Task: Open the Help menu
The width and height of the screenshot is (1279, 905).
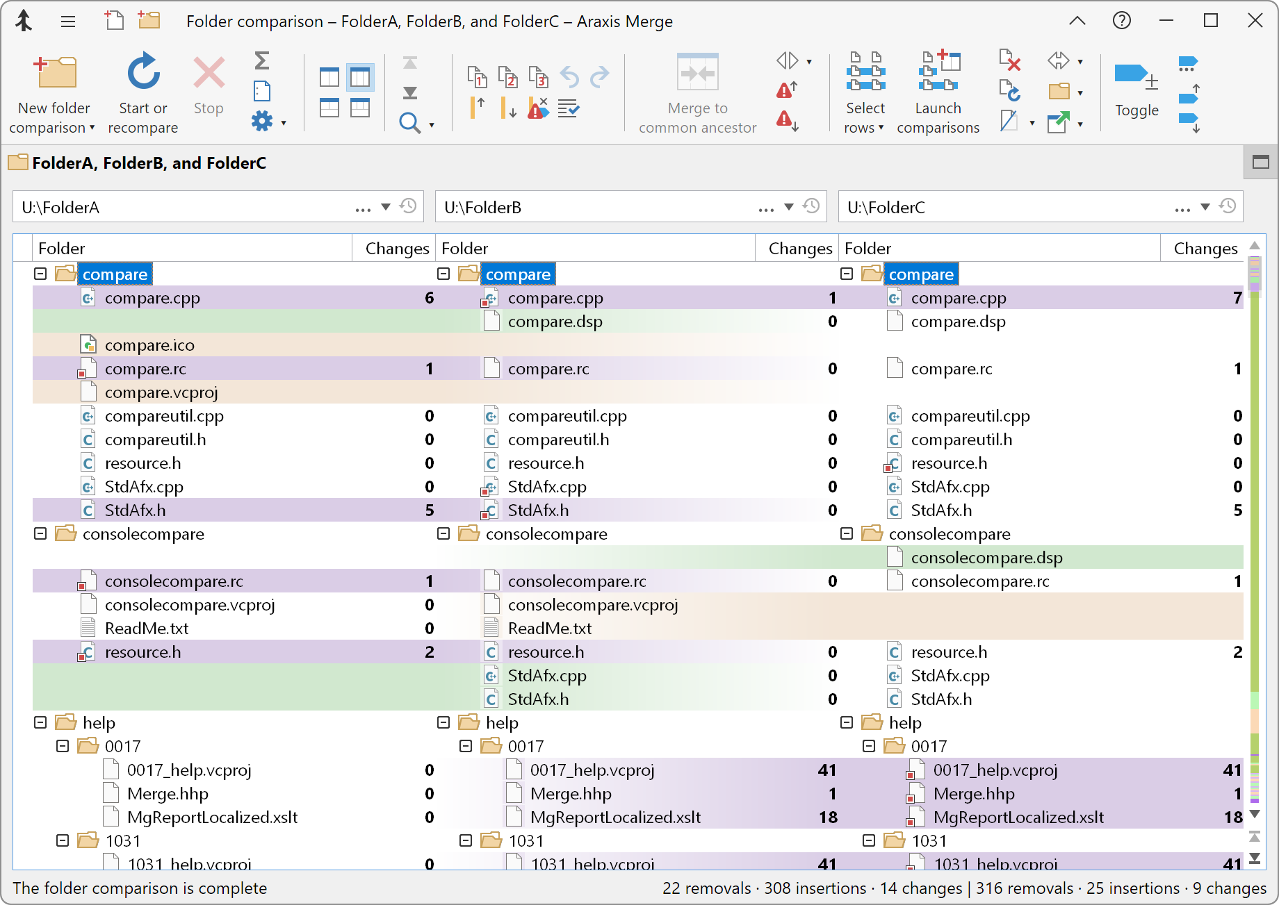Action: coord(1121,20)
